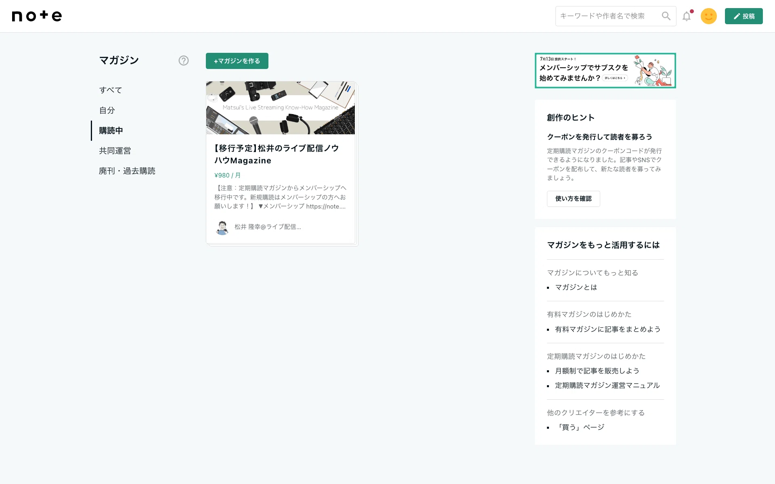775x484 pixels.
Task: Click the マガジンをもっと活用するには heading
Action: tap(603, 245)
